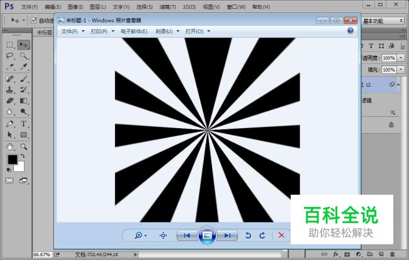409x260 pixels.
Task: Click the layer opacity value field
Action: 389,58
